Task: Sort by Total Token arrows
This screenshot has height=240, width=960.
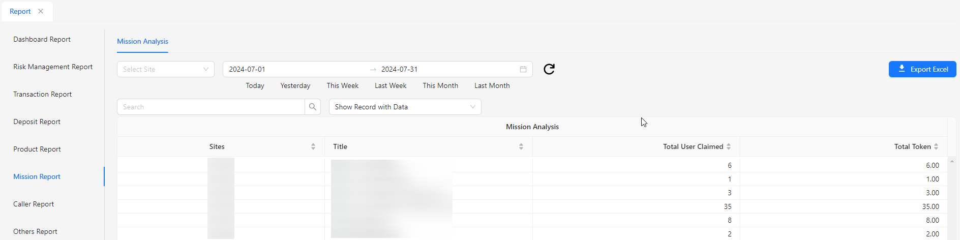Action: (936, 146)
